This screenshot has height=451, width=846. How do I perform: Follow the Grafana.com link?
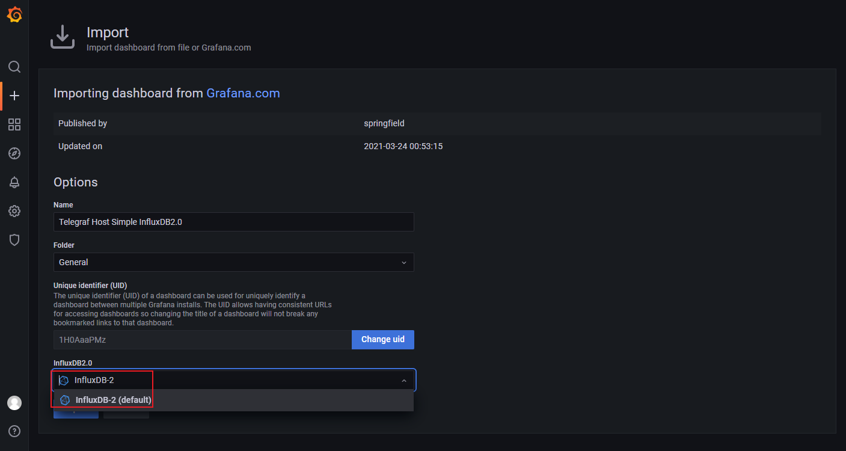coord(243,93)
